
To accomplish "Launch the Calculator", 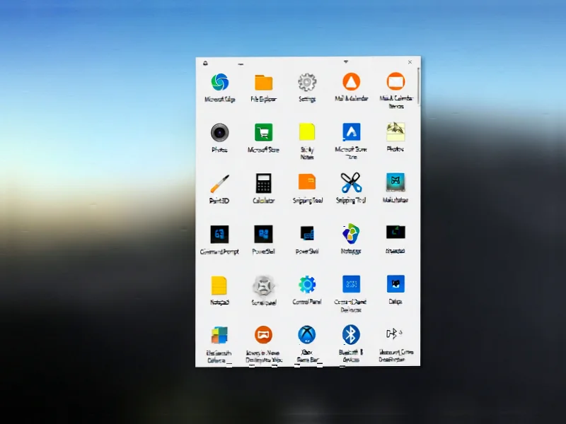I will pos(263,185).
